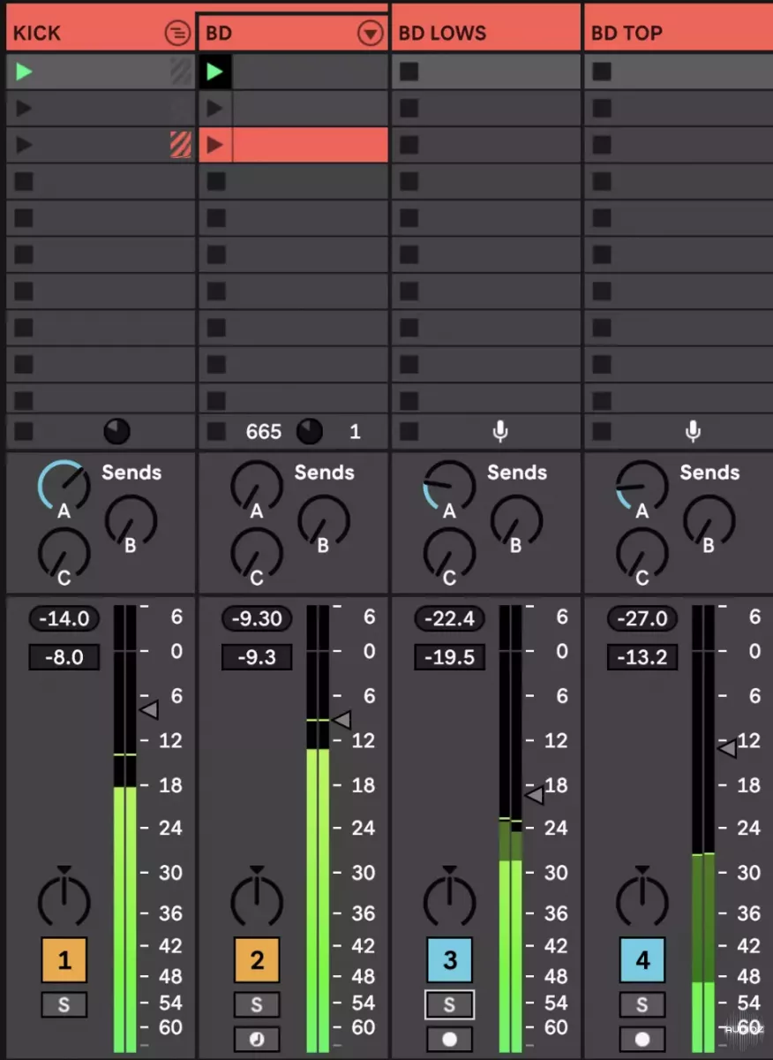Click the BD LOWS microphone icon
Screen dimensions: 773x1060
click(x=500, y=431)
